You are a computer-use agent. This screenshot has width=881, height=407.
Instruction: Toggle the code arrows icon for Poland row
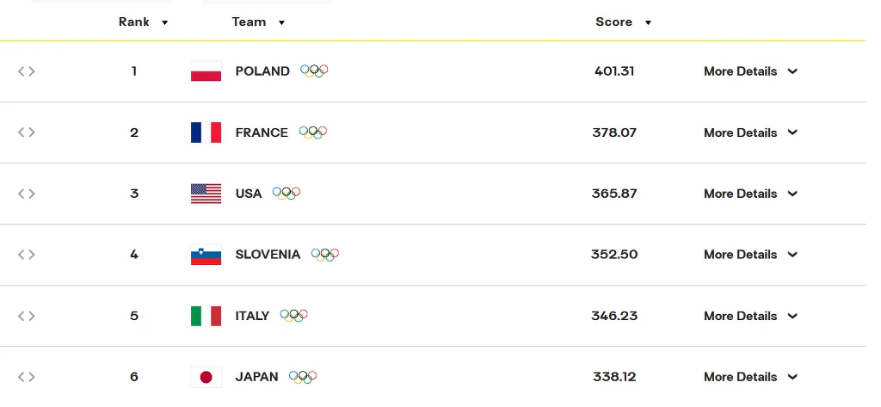27,71
